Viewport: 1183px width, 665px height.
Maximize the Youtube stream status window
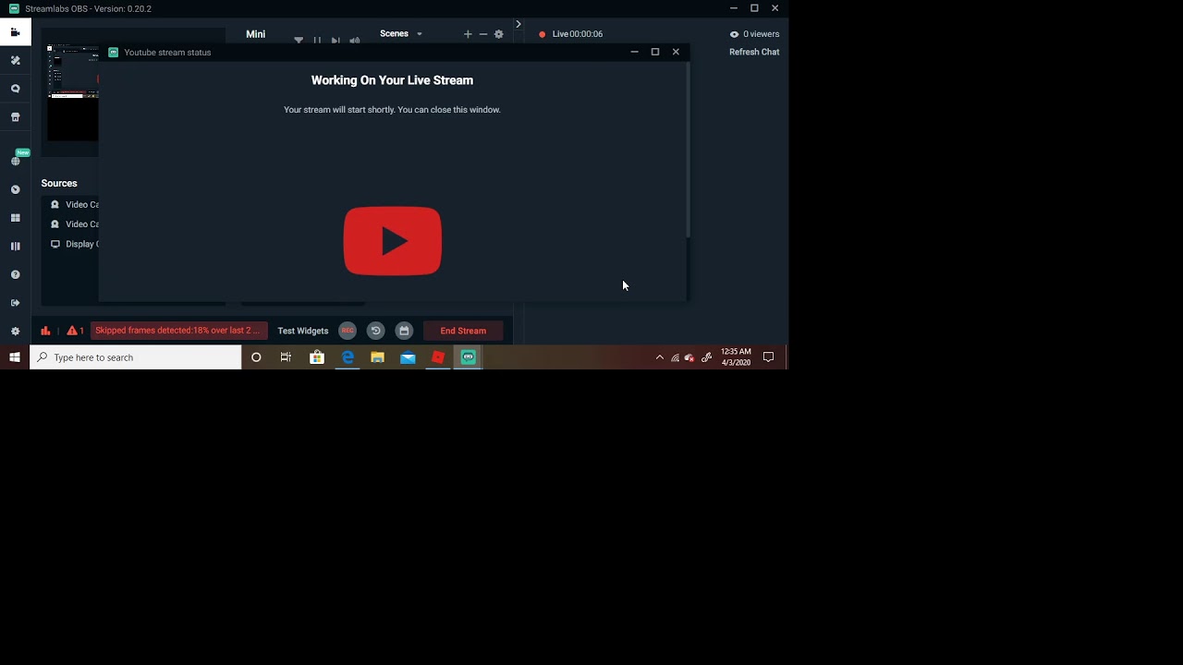tap(655, 52)
